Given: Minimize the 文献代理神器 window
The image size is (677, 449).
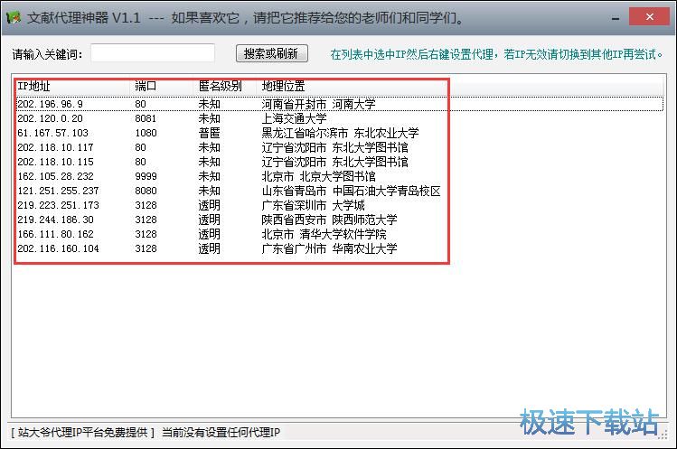Looking at the screenshot, I should coord(616,18).
